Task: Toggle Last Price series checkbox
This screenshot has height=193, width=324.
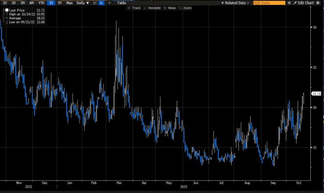Action: tap(7, 10)
